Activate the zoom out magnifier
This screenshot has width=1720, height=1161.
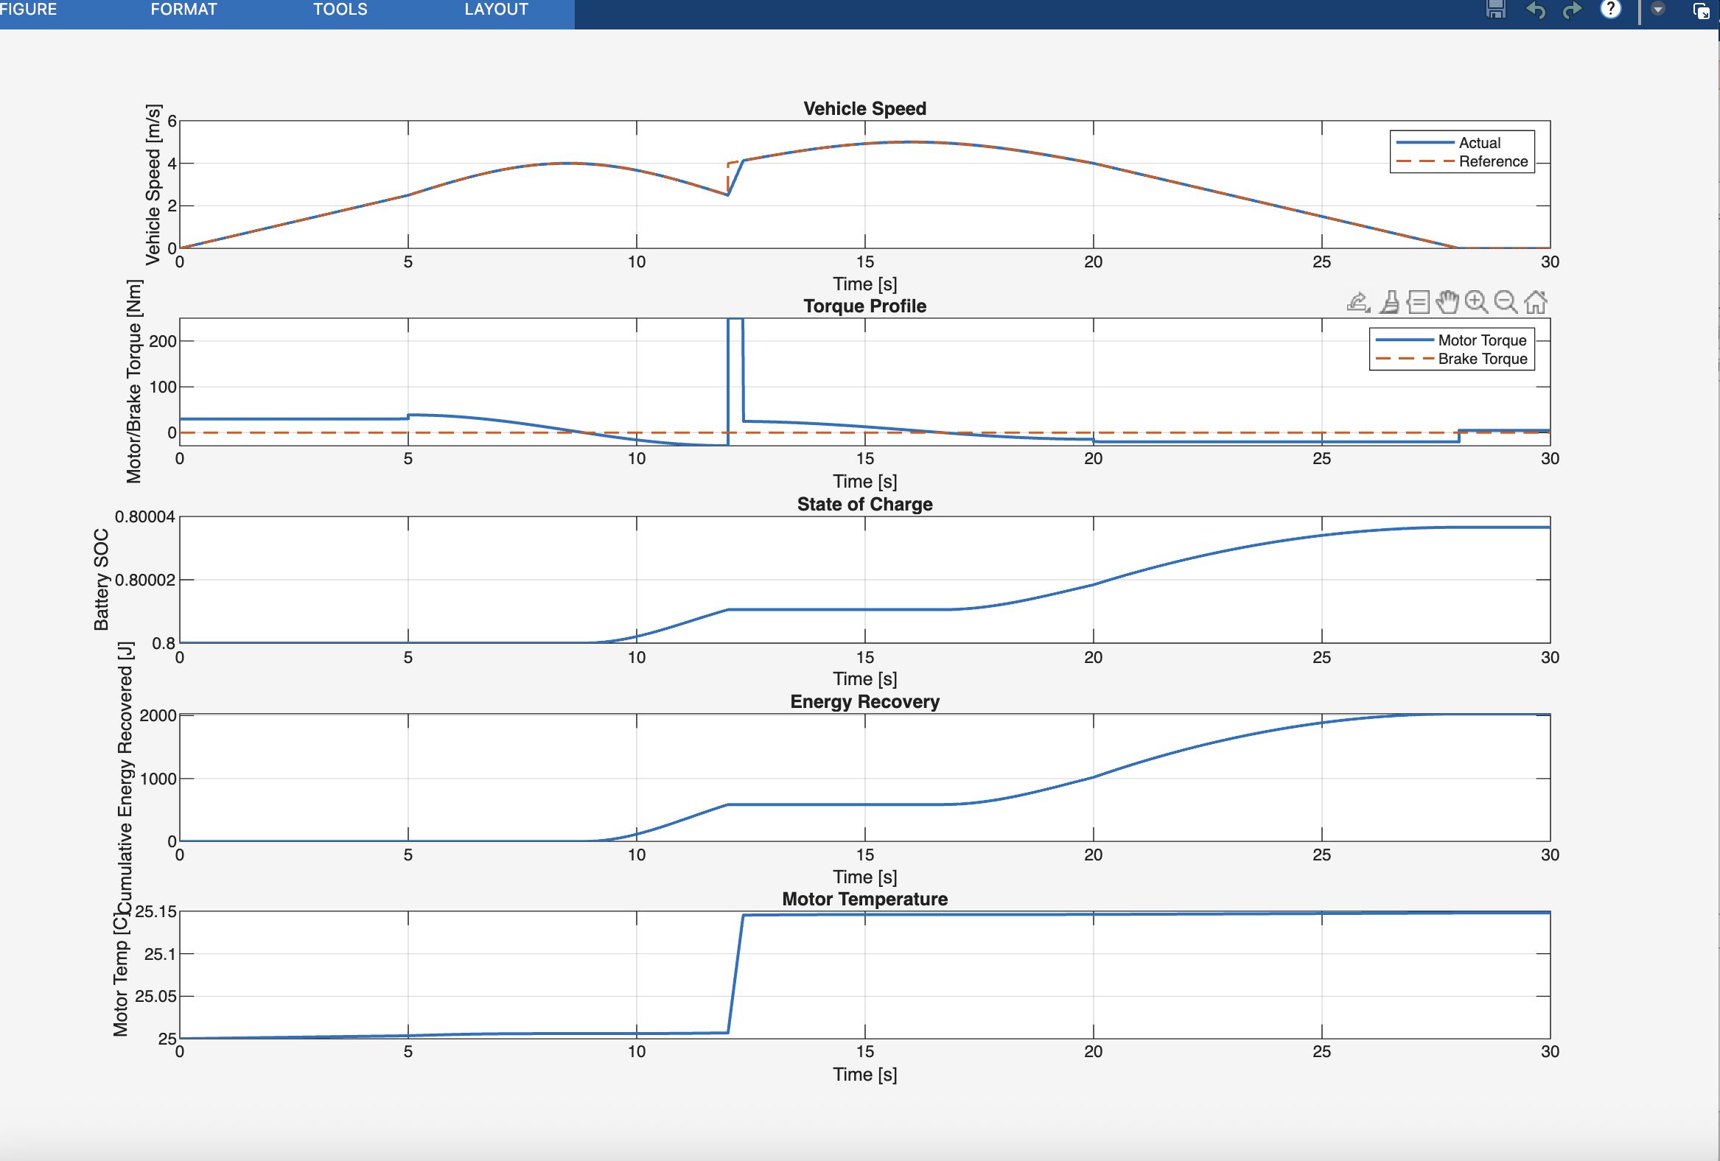click(x=1506, y=302)
